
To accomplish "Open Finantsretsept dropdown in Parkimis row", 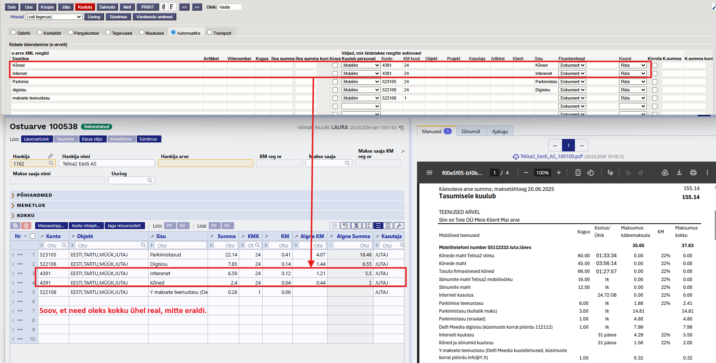I will tap(572, 82).
